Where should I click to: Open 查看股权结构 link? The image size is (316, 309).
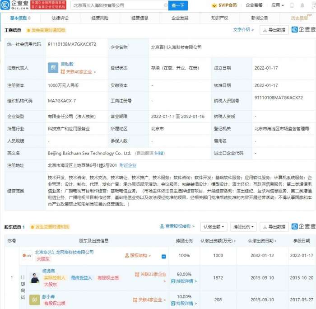point(177,226)
